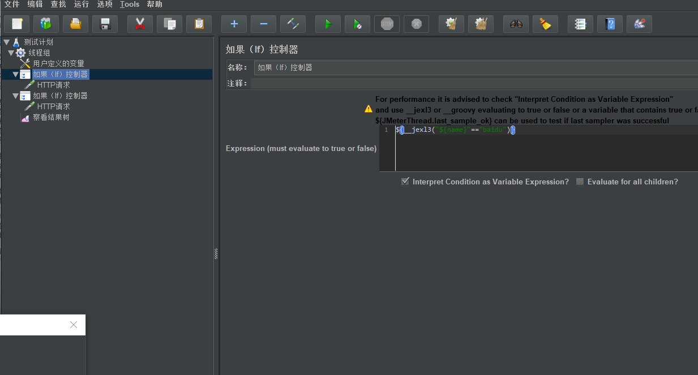Open the 帮助 menu
The image size is (698, 375).
[155, 5]
